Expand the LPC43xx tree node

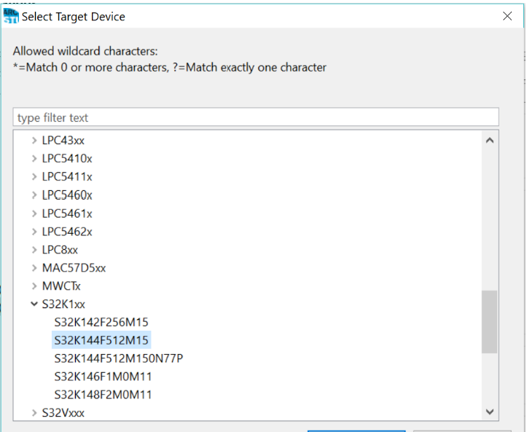point(34,141)
